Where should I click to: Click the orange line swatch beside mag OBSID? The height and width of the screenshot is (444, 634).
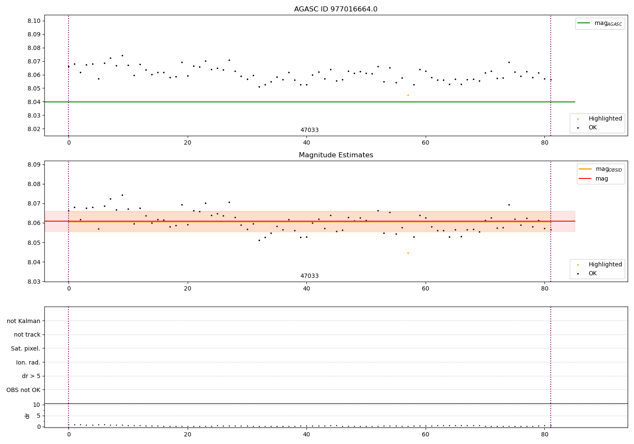(x=585, y=169)
